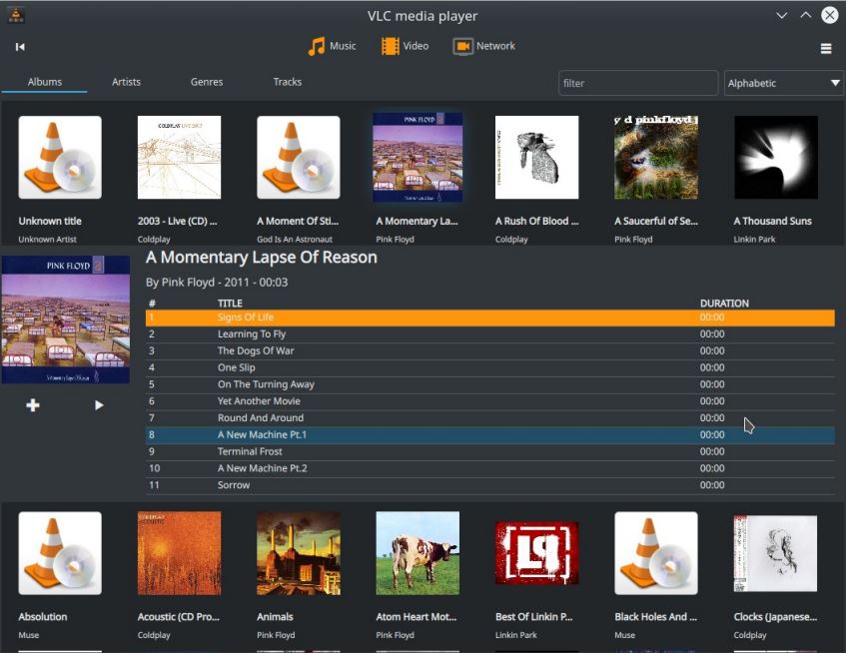Select the Absolution album cover
The width and height of the screenshot is (846, 653).
point(60,553)
